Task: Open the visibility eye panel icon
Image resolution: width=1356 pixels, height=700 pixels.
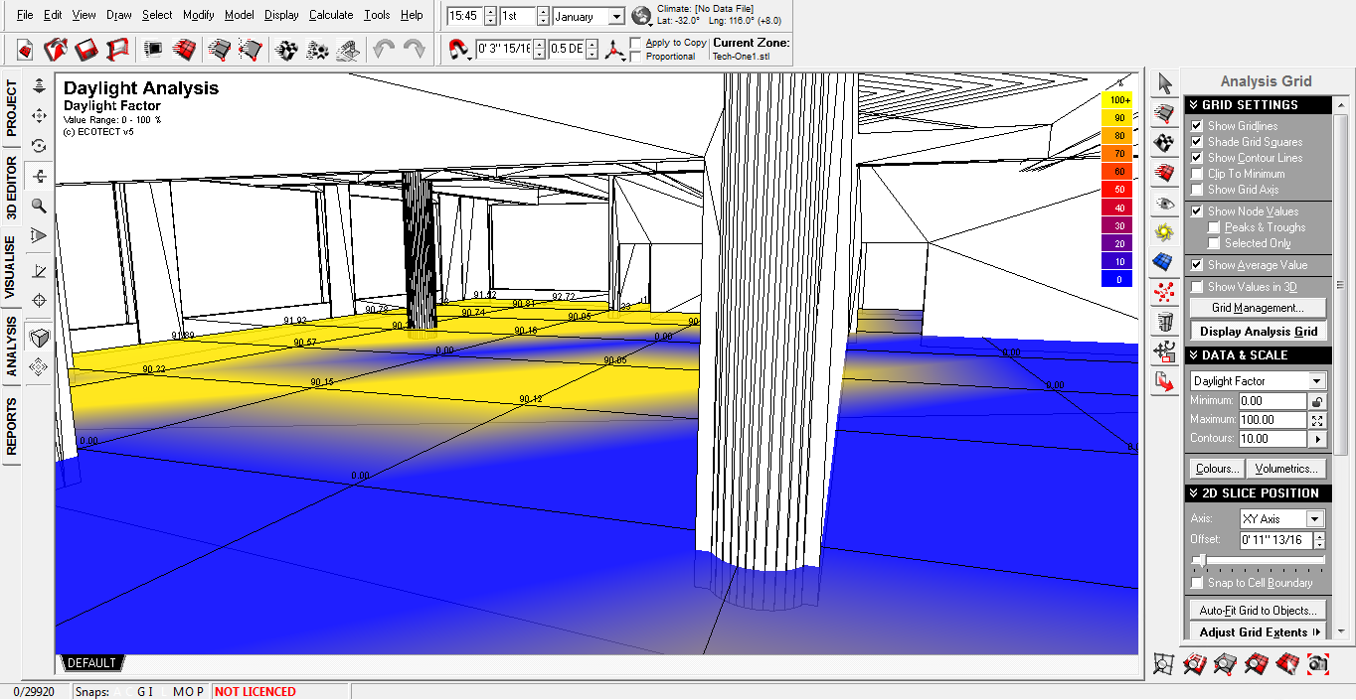Action: [1163, 203]
